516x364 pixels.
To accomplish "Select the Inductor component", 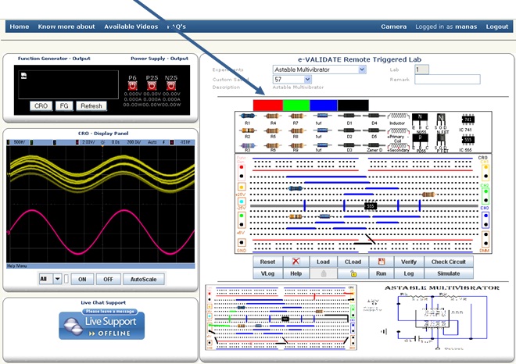I will pos(402,116).
